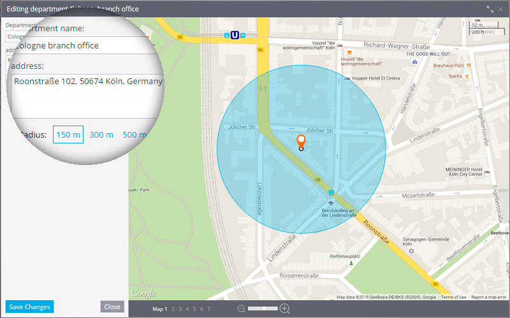Click the zoom in magnifier icon
The width and height of the screenshot is (510, 318).
[x=284, y=308]
